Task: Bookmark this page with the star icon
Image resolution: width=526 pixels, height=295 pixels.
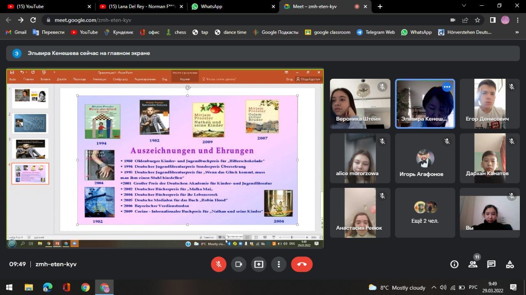Action: (x=478, y=20)
